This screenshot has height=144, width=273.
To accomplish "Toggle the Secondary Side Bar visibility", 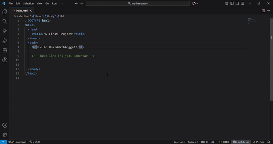I will click(x=242, y=3).
